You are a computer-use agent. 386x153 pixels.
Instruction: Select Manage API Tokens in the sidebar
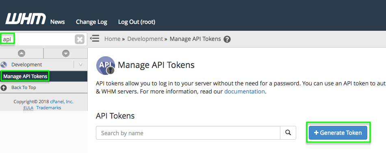tap(25, 76)
